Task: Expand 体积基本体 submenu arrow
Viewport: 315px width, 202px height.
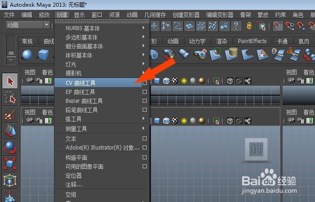Action: click(144, 54)
